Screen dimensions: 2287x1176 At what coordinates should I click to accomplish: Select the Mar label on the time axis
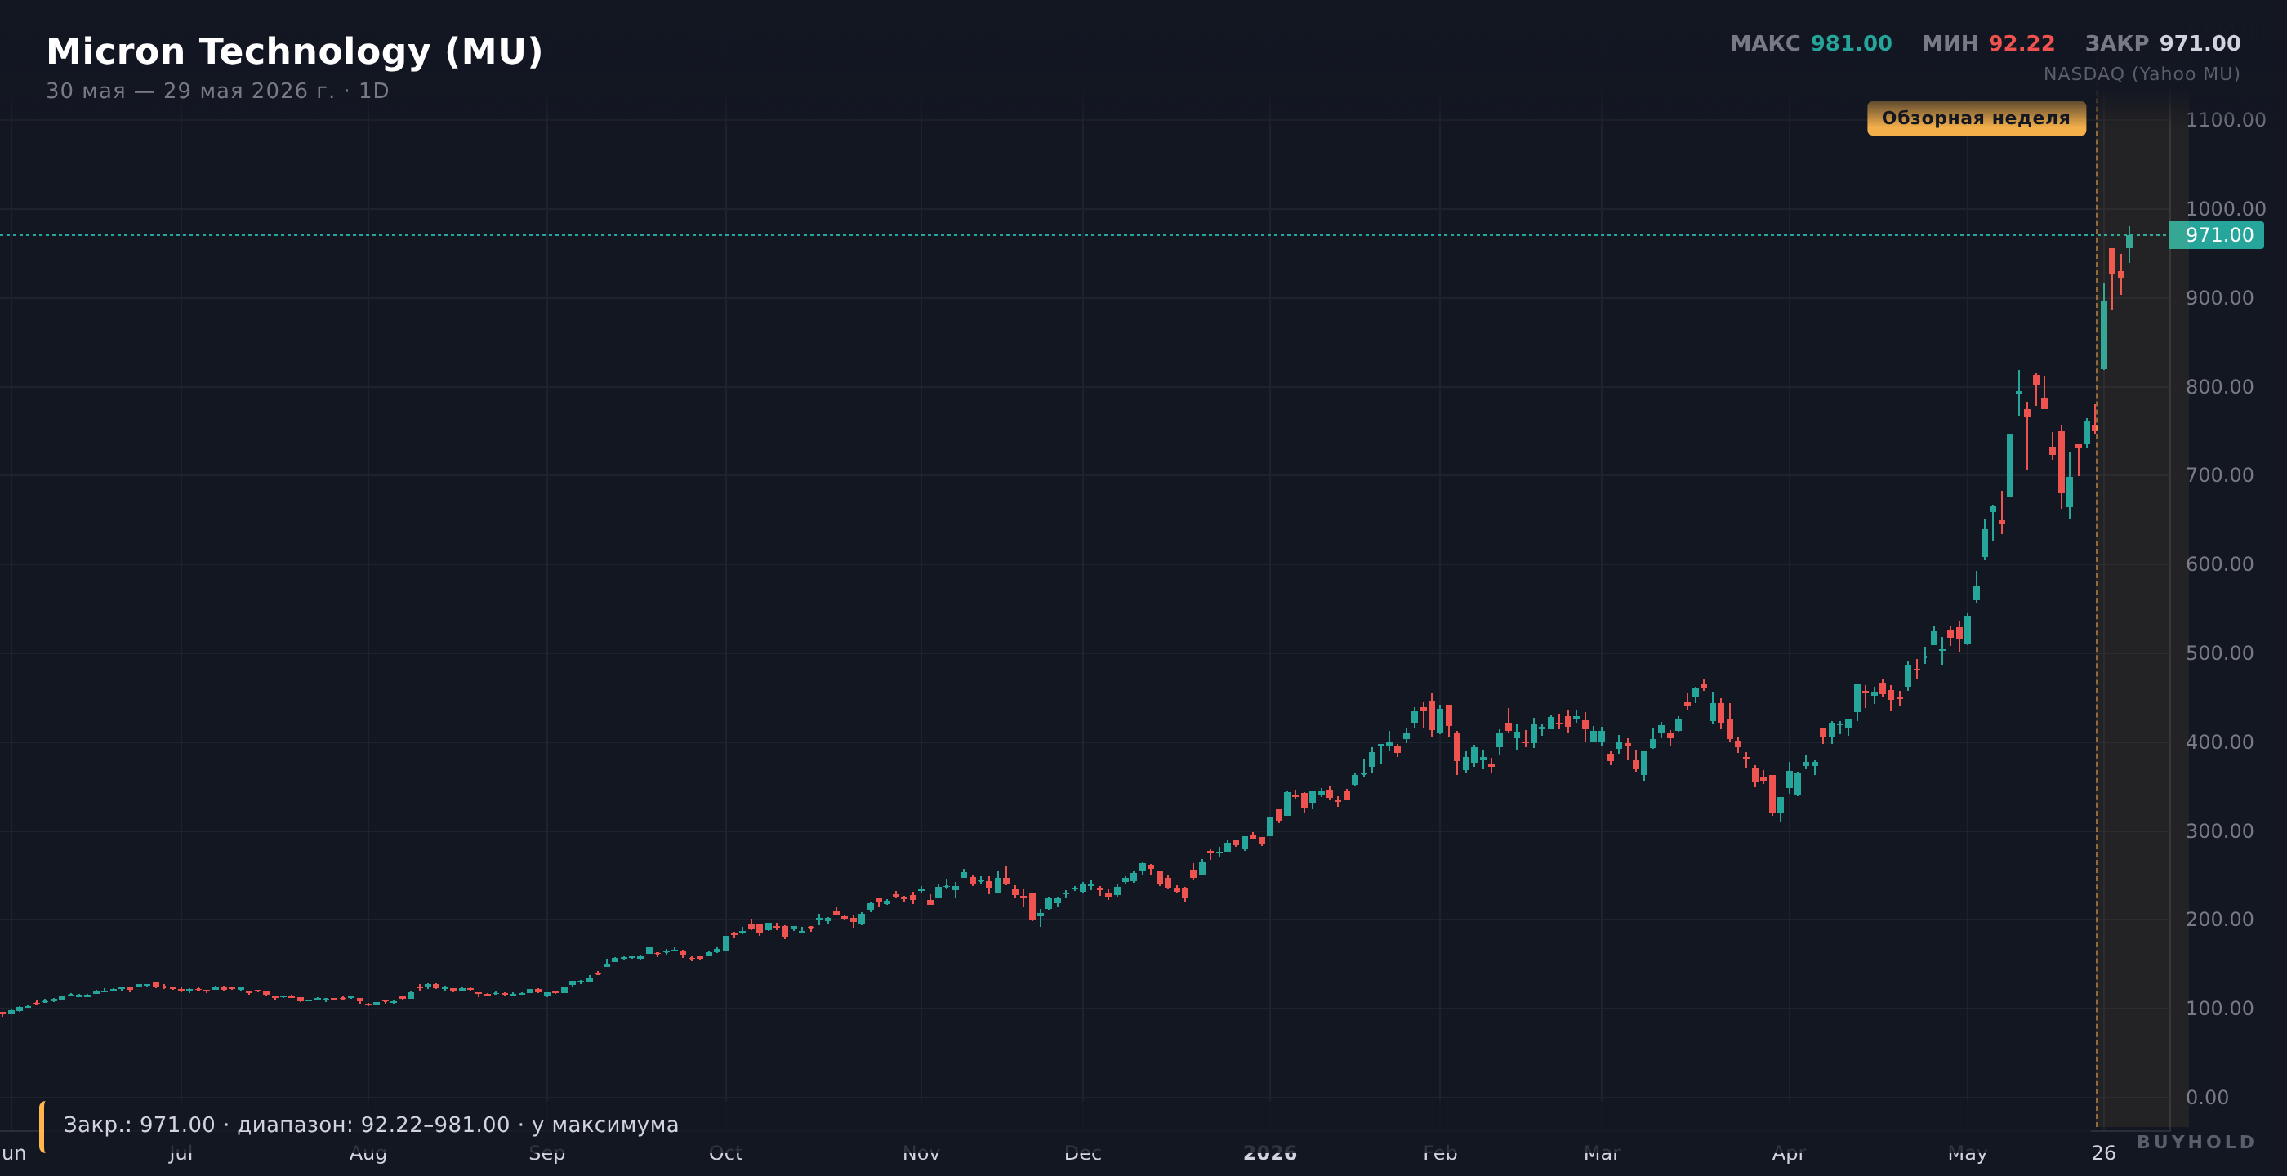(x=1602, y=1153)
